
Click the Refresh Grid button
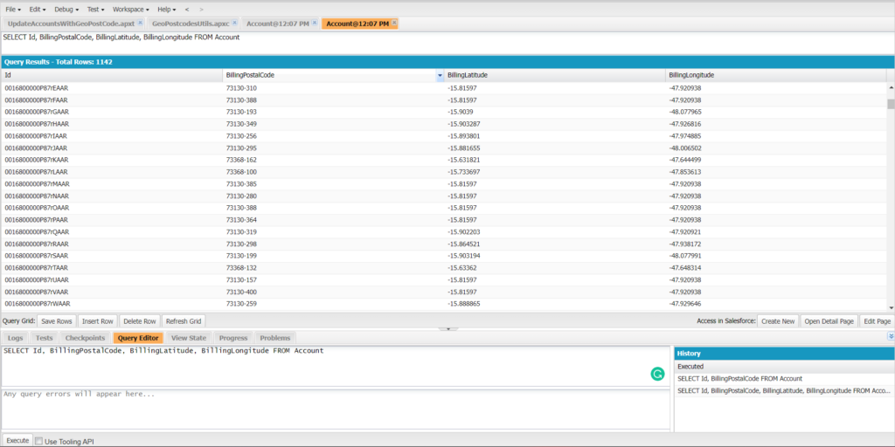pos(184,321)
